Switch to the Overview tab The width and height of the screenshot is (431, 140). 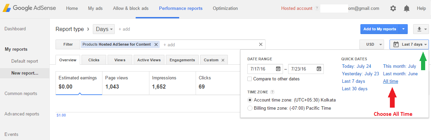pos(68,60)
